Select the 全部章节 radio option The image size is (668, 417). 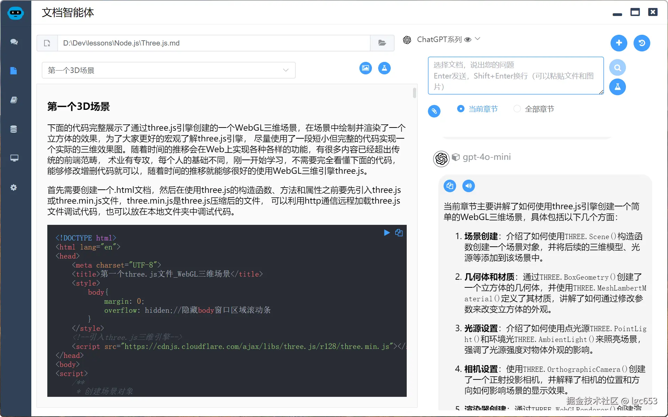(x=517, y=109)
